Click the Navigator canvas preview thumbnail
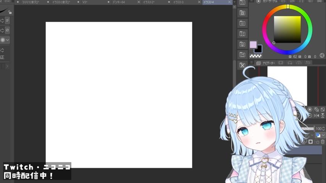The width and height of the screenshot is (326, 183). click(x=287, y=85)
